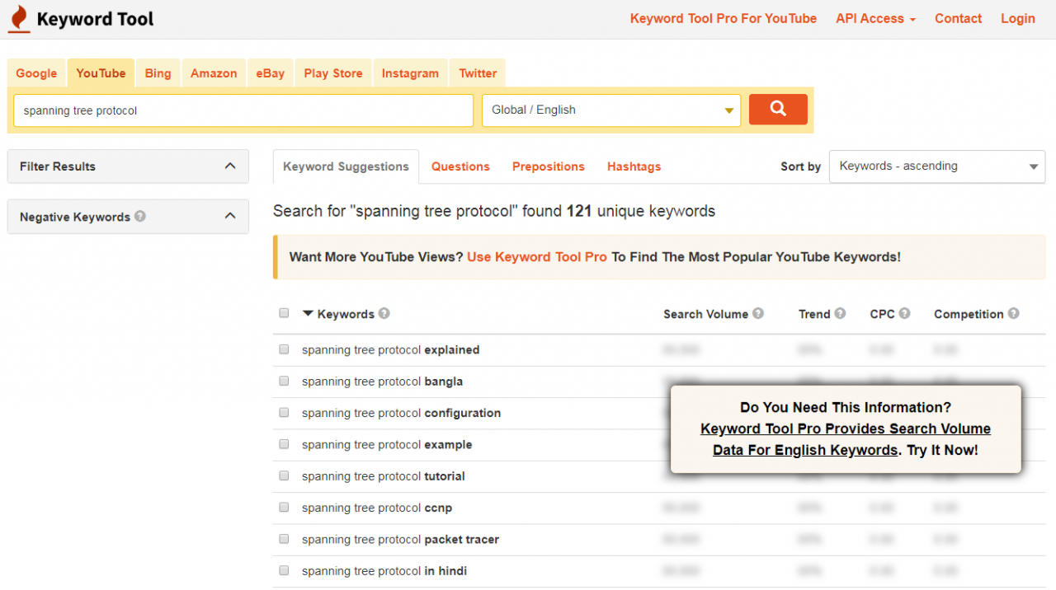
Task: Click help icon beside Keywords column header
Action: click(384, 314)
